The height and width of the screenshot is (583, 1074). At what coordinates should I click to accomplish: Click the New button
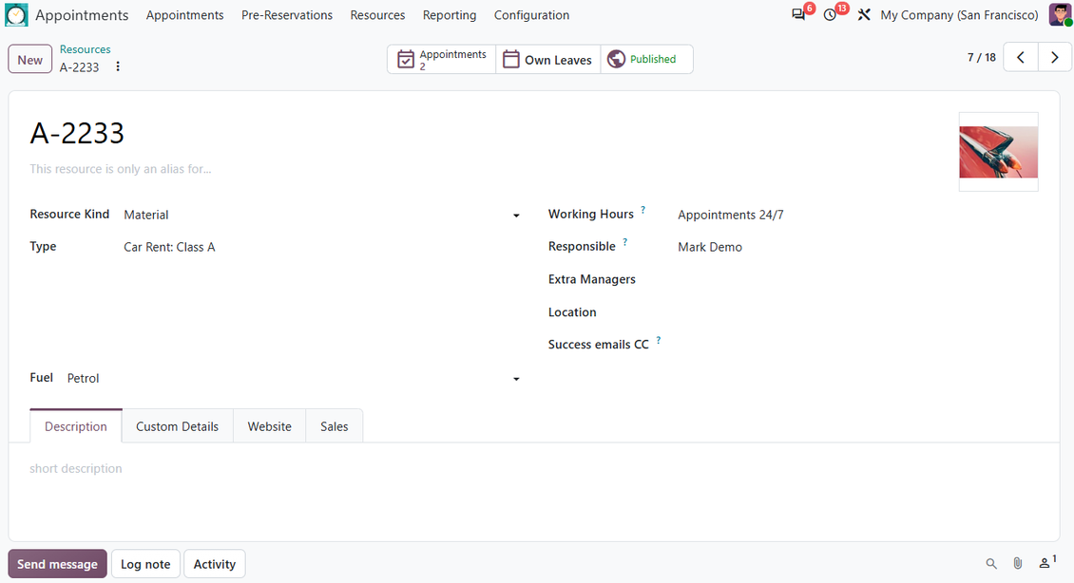click(x=30, y=59)
